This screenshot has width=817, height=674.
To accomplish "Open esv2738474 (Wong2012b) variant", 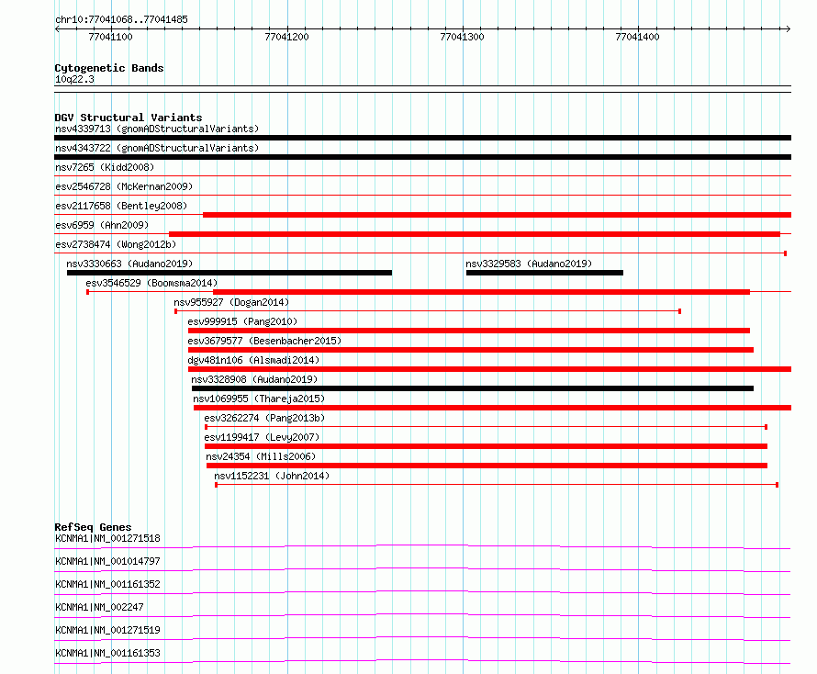I will click(x=116, y=244).
